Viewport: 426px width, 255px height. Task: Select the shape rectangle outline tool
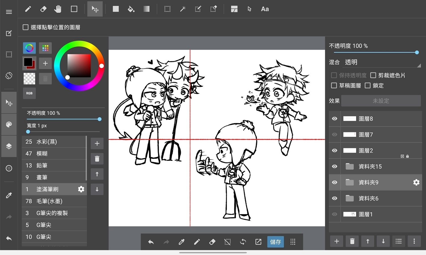tap(74, 9)
